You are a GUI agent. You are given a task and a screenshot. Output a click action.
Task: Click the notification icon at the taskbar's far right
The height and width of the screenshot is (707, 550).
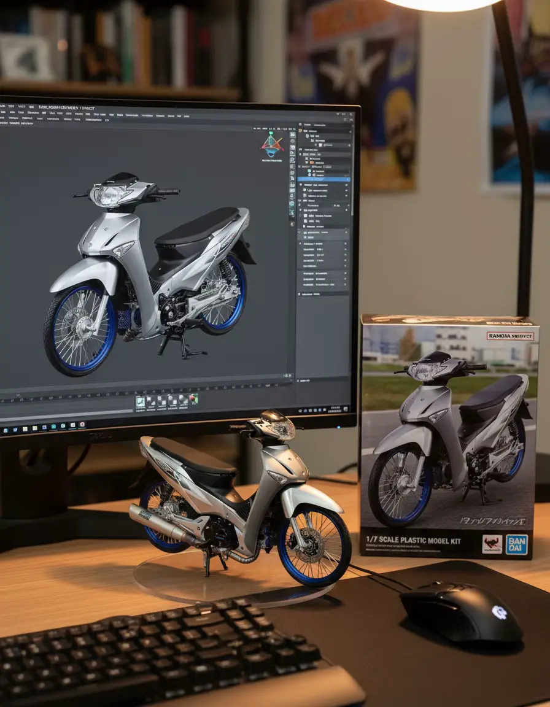coord(346,409)
